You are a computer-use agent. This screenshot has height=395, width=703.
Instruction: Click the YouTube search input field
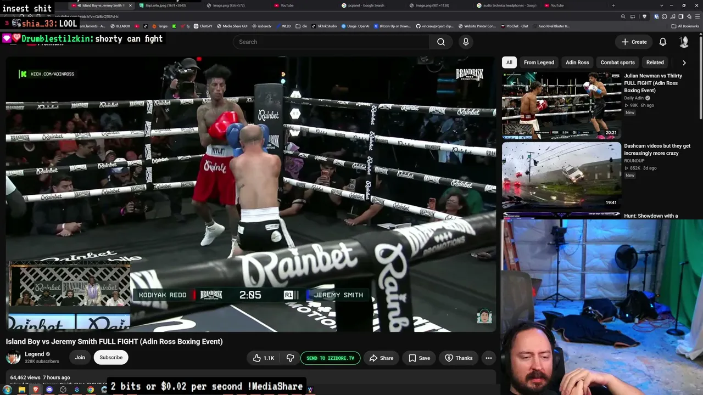331,42
